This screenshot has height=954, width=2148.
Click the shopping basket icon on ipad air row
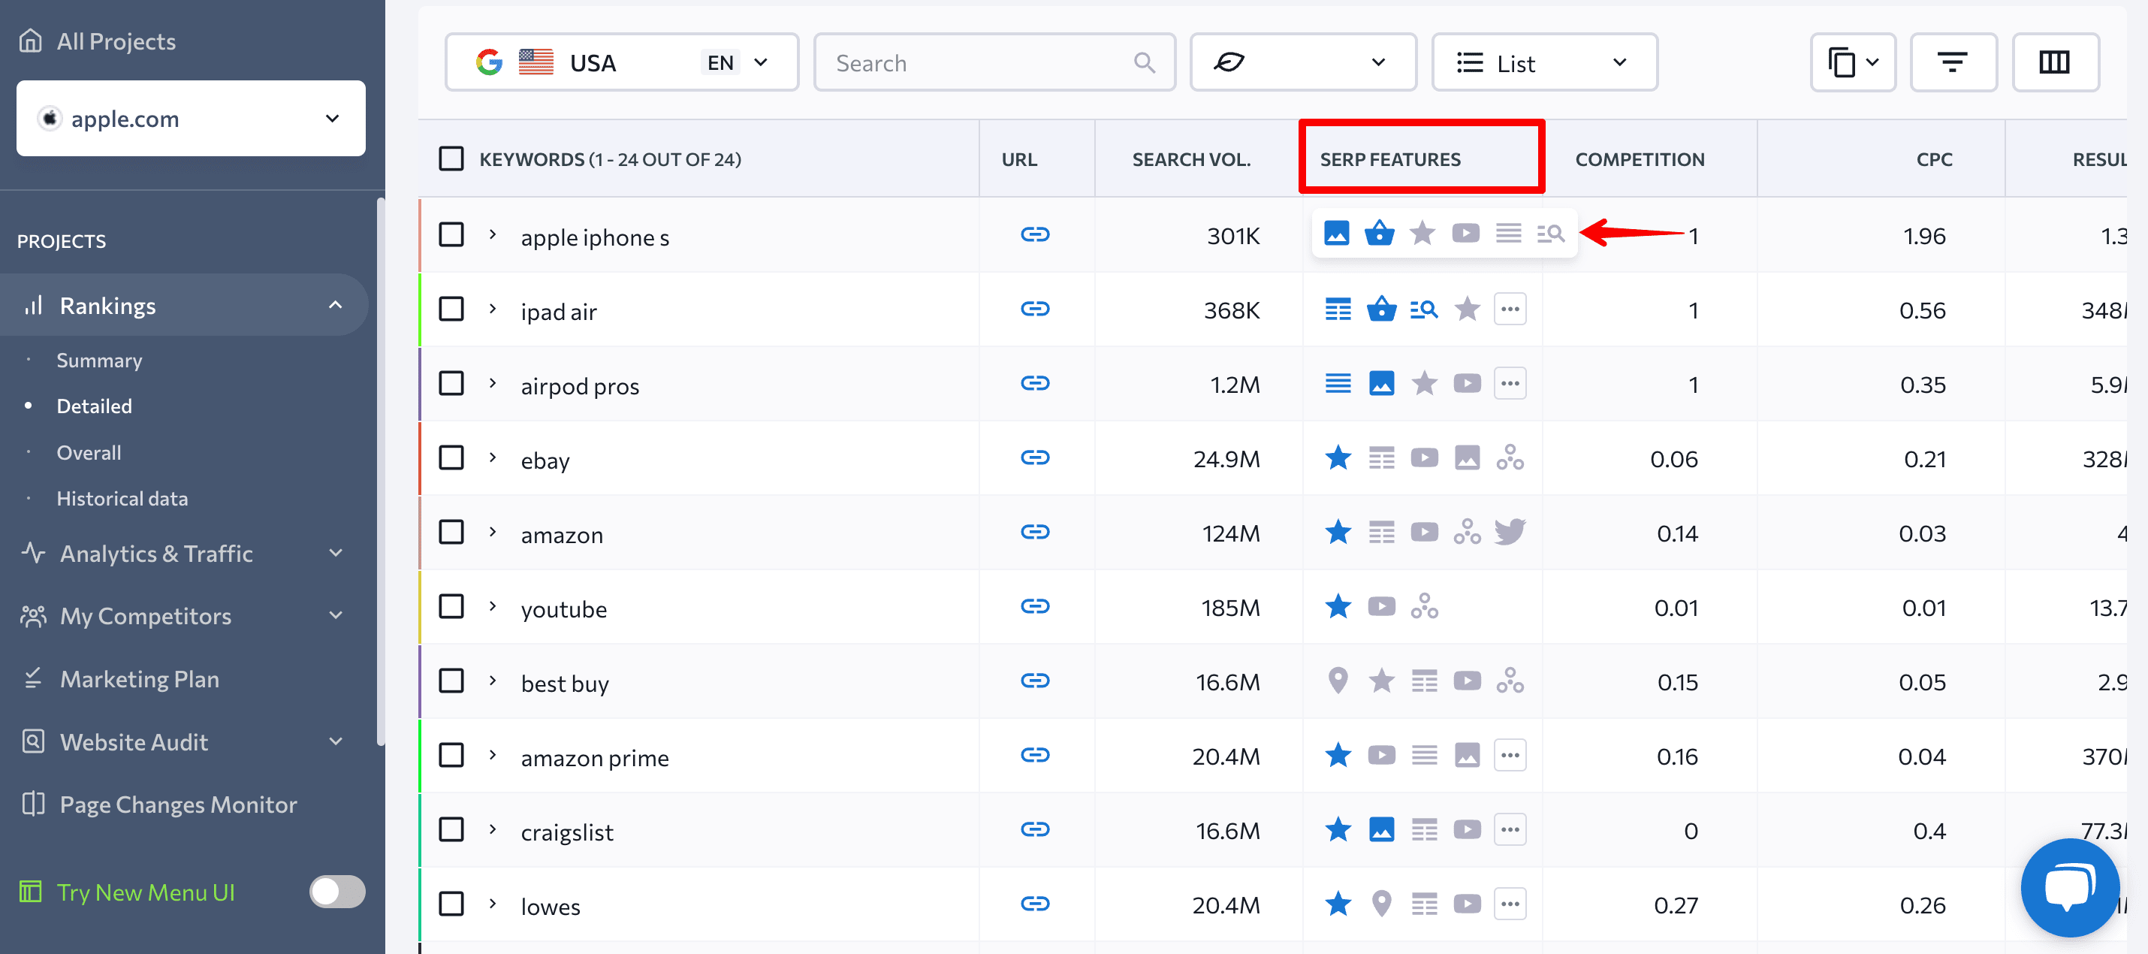[1382, 309]
